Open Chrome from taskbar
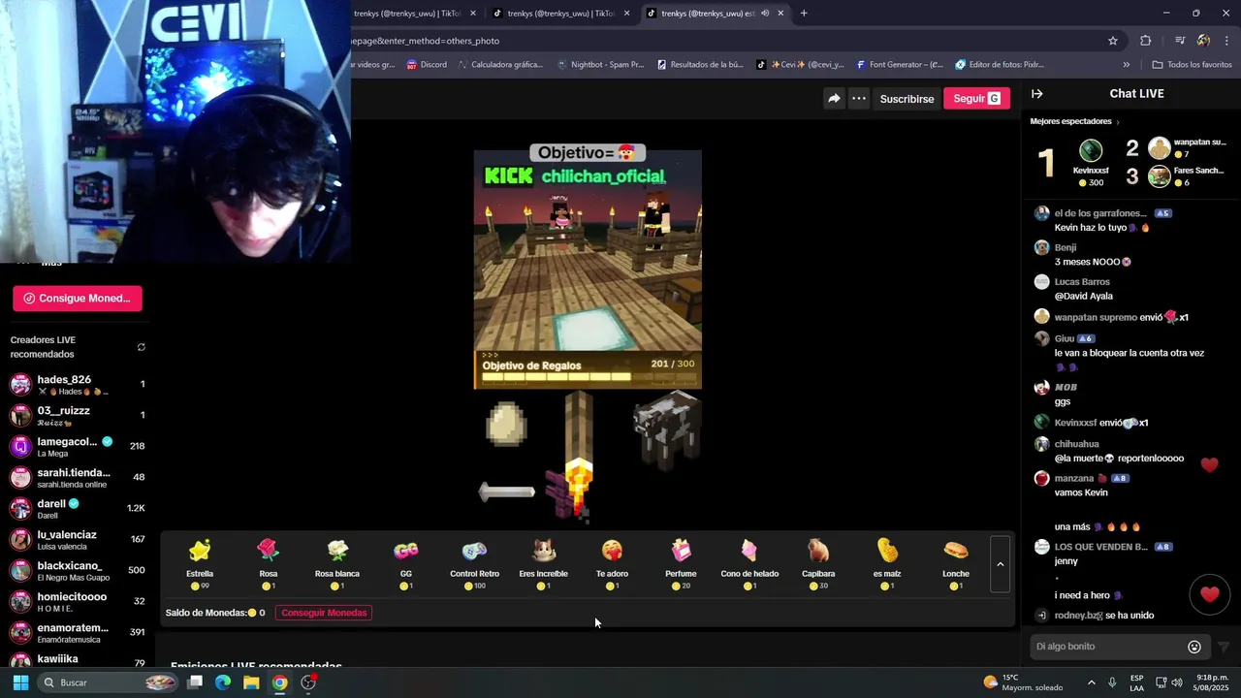This screenshot has height=698, width=1241. click(x=279, y=682)
